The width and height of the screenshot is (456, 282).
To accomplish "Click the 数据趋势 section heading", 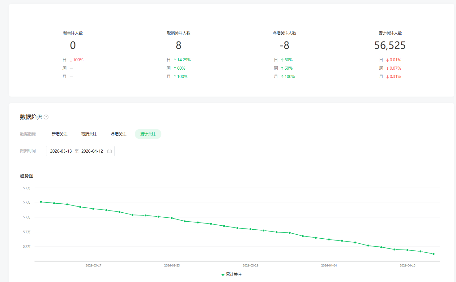I will click(31, 117).
